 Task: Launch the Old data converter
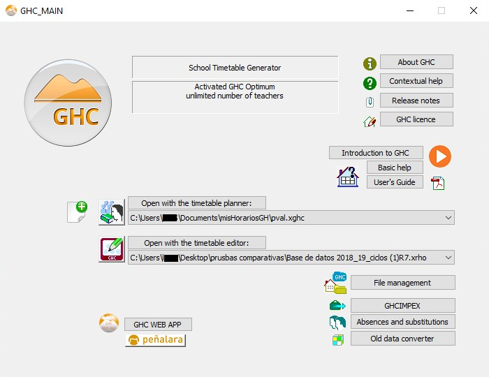tap(402, 339)
